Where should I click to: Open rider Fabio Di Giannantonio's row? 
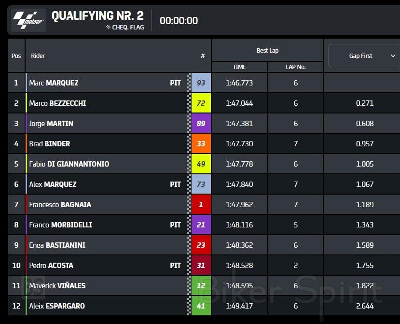click(x=69, y=164)
